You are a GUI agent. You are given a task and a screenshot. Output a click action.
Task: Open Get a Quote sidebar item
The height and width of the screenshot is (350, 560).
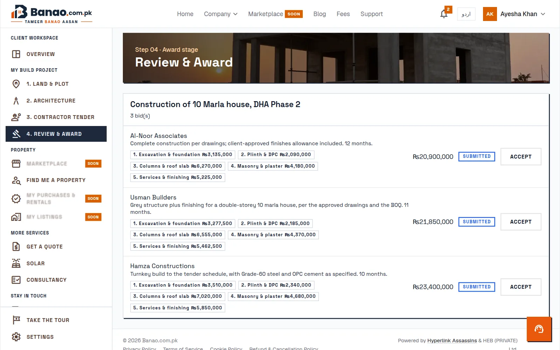click(56, 247)
